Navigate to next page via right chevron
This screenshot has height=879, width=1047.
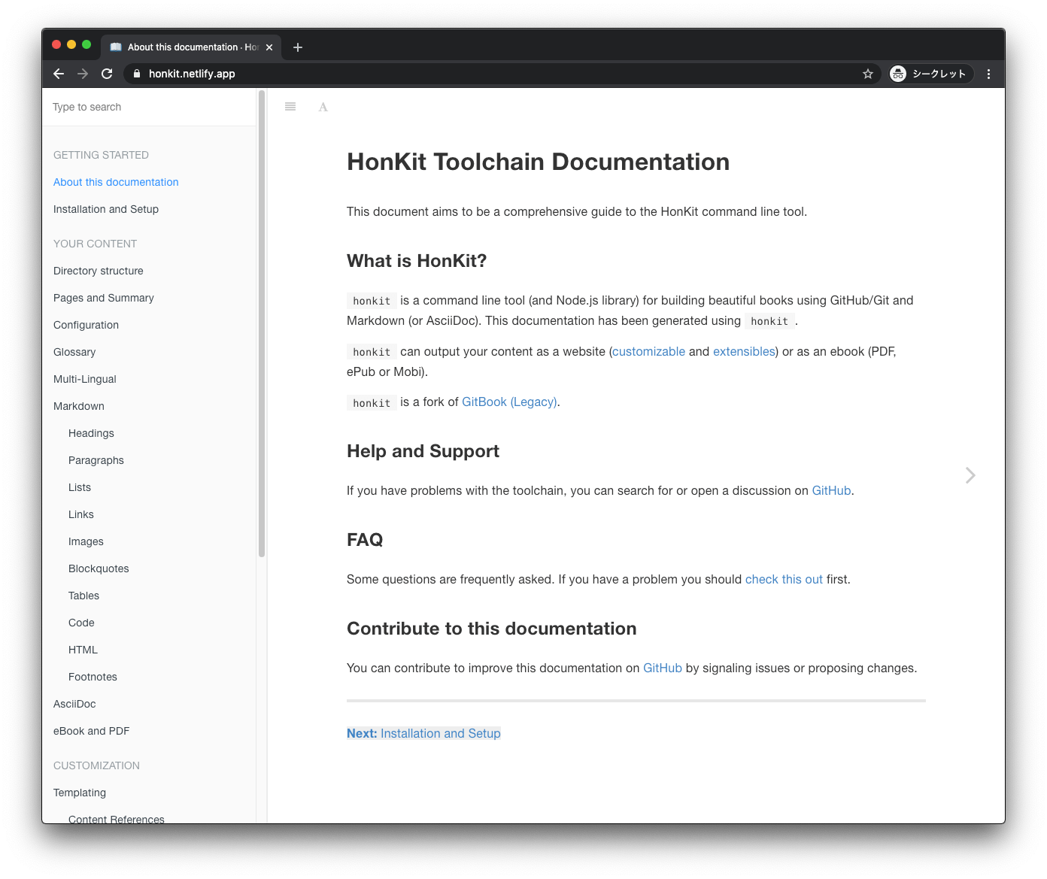point(970,475)
